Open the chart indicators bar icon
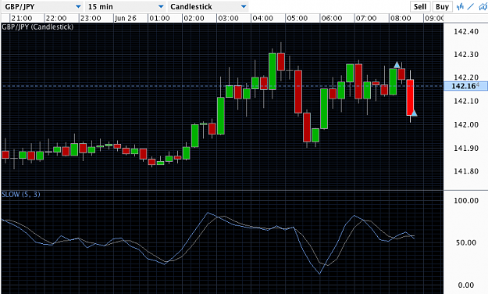The image size is (488, 294). (460, 6)
